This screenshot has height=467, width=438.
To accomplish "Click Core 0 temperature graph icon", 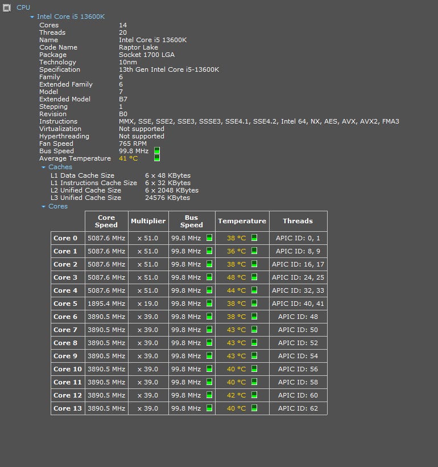I will (254, 237).
